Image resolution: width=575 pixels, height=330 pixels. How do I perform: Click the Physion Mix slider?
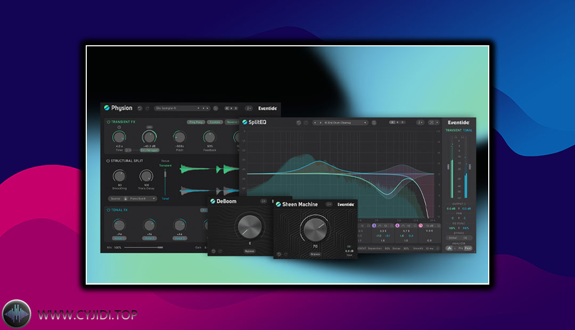(143, 247)
